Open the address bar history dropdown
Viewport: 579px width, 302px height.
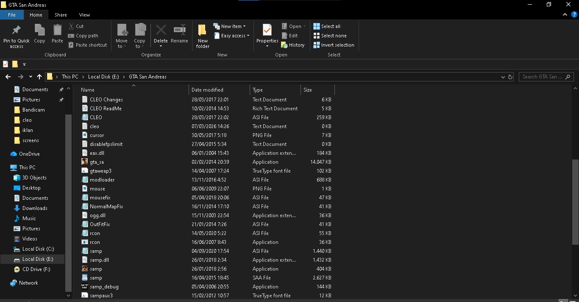pos(503,77)
